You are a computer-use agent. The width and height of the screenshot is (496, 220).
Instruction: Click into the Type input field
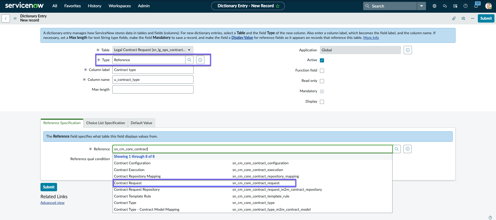tap(149, 60)
